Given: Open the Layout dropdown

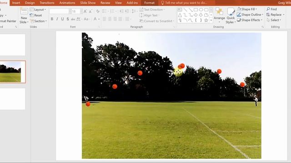Looking at the screenshot, I should point(38,10).
